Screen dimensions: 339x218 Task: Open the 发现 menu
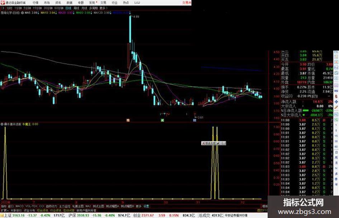(x=92, y=3)
